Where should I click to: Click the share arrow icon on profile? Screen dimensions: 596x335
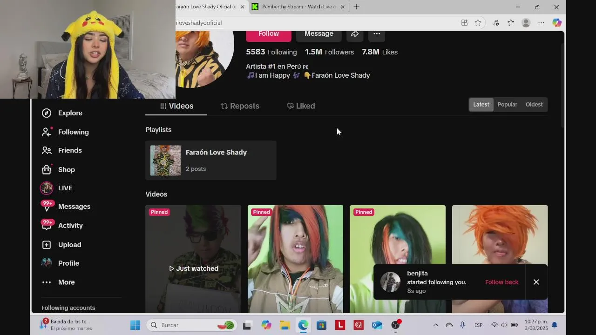click(x=355, y=34)
